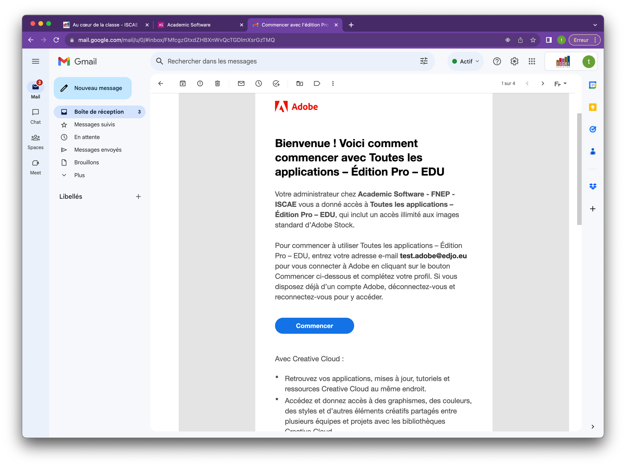The width and height of the screenshot is (626, 467).
Task: Snooze the email with clock icon
Action: click(259, 84)
